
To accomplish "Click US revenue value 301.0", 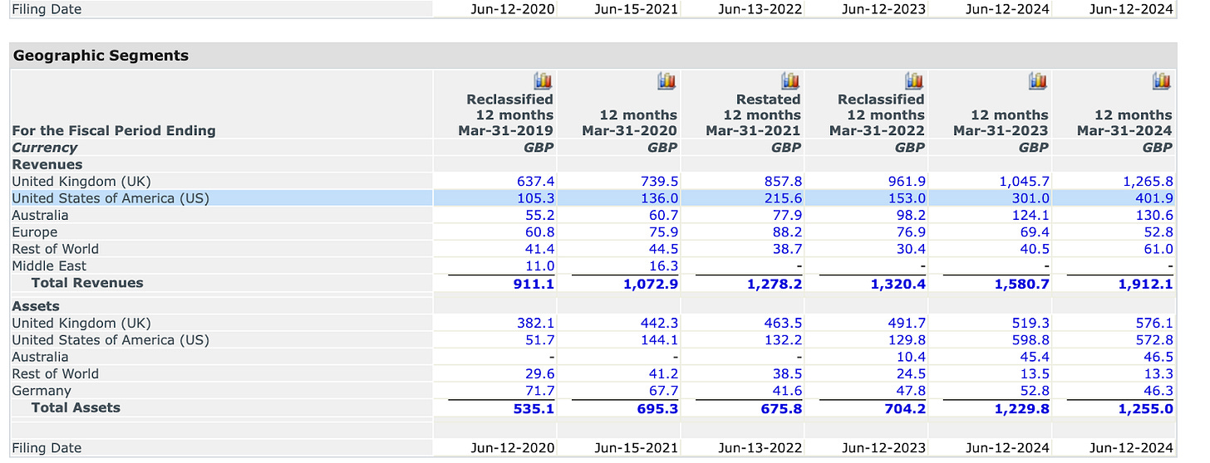I will point(1030,198).
